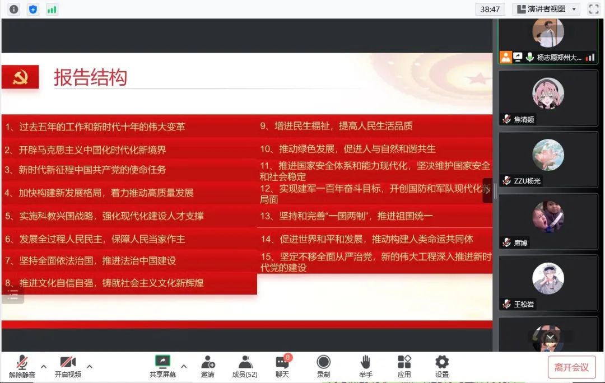Click item 7、坚持全面依法治国
This screenshot has height=383, width=605.
click(x=90, y=260)
